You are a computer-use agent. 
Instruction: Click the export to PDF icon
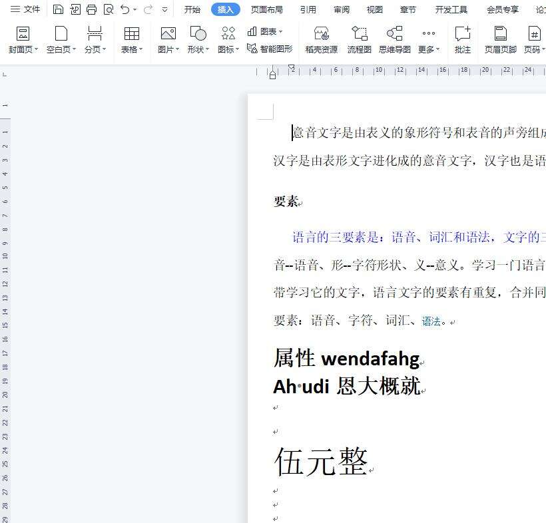[x=75, y=9]
